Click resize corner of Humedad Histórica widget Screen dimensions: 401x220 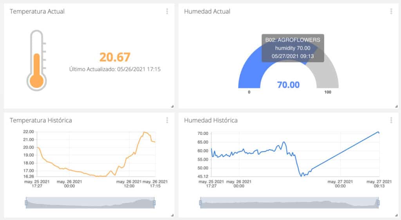pos(396,215)
